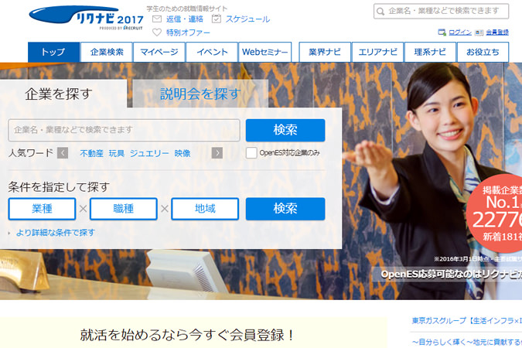The width and height of the screenshot is (522, 348).
Task: Focus the 企業名・業種 keyword search field
Action: 124,130
